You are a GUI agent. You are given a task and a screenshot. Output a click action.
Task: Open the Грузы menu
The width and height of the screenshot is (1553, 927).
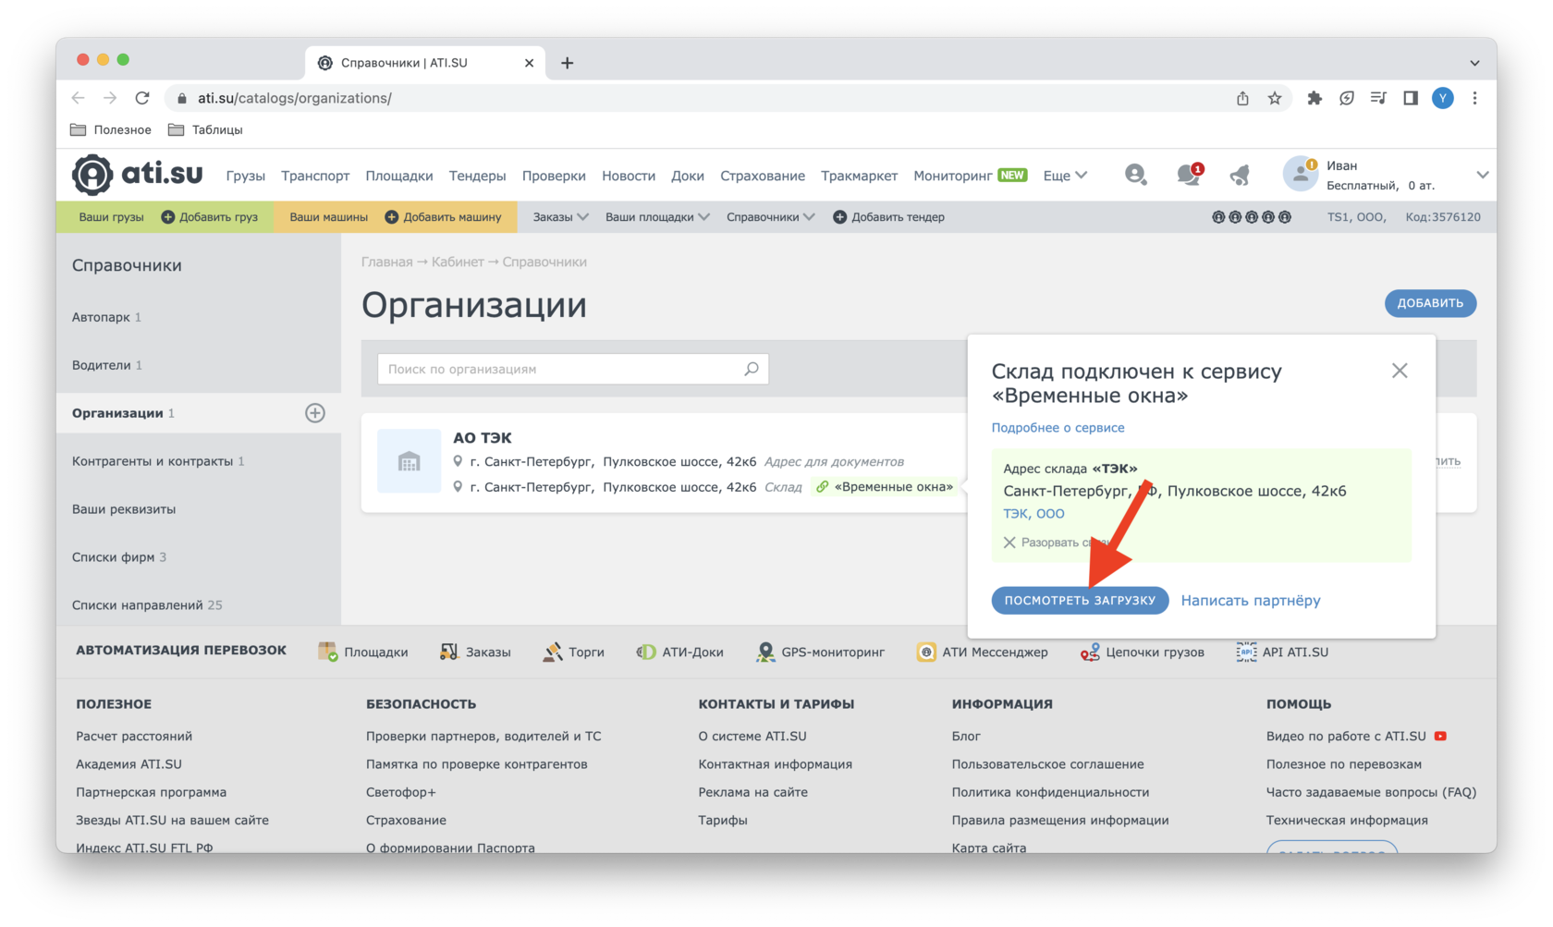(x=245, y=176)
